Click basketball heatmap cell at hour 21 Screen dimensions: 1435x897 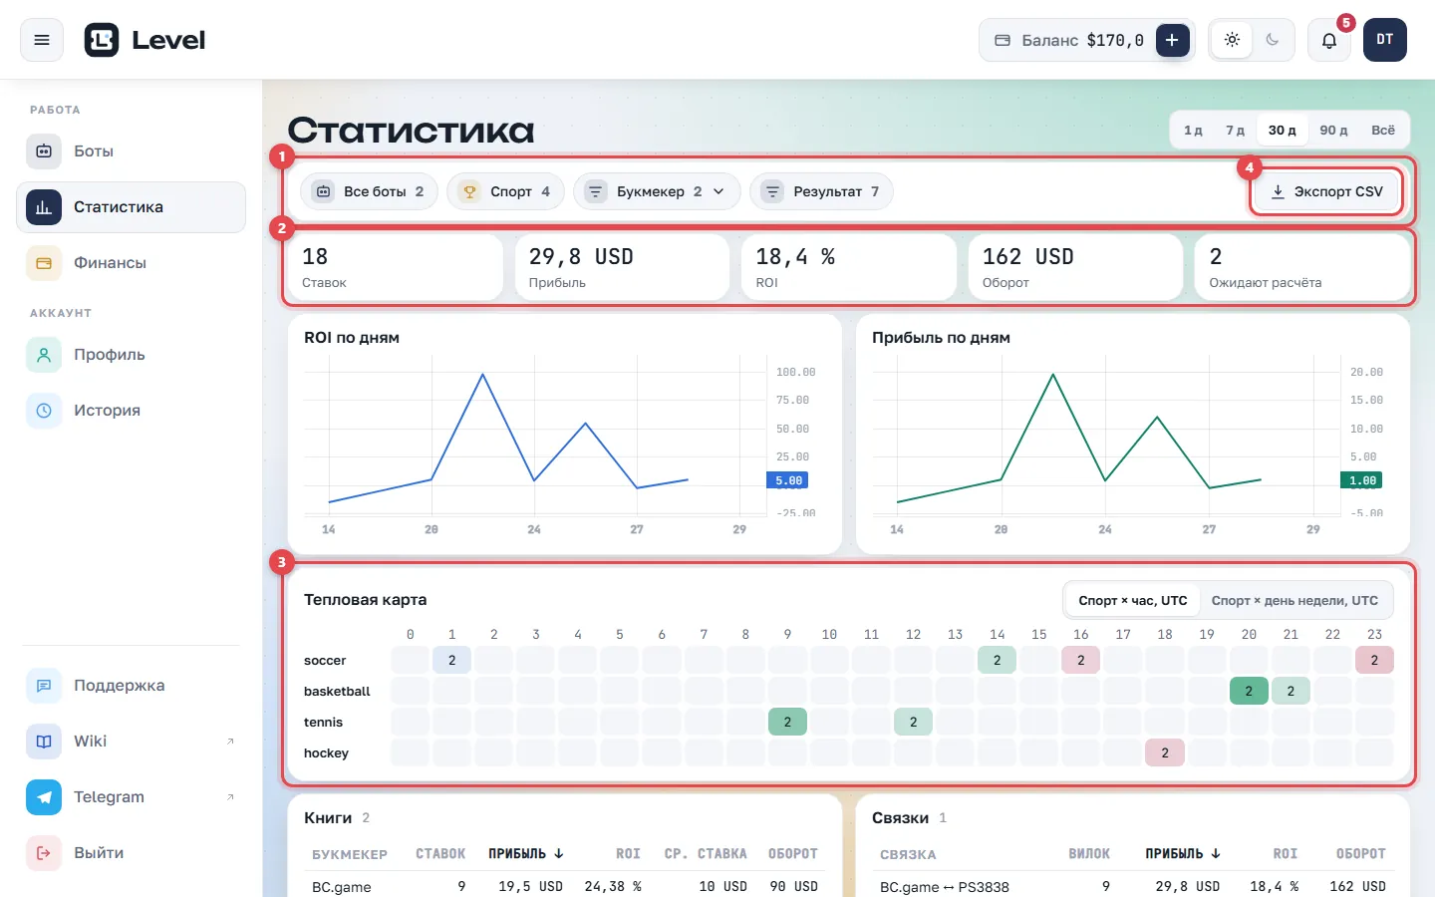[x=1291, y=691]
